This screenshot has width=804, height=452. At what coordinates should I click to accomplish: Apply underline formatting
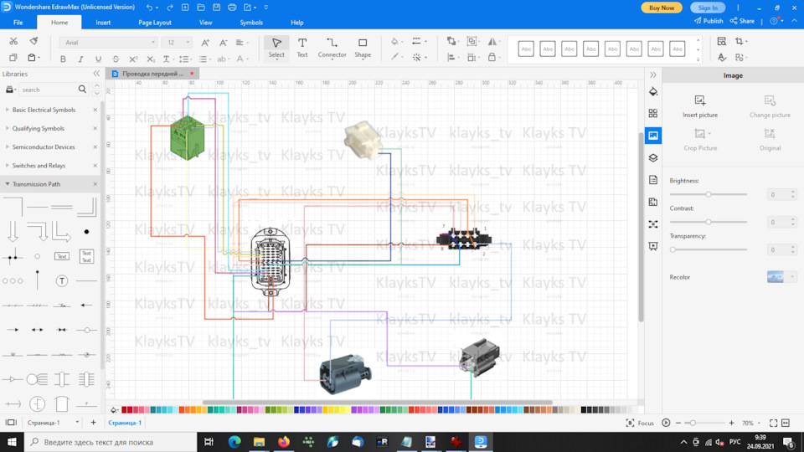(x=98, y=59)
